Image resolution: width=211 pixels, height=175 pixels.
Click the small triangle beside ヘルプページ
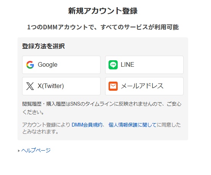click(x=19, y=151)
